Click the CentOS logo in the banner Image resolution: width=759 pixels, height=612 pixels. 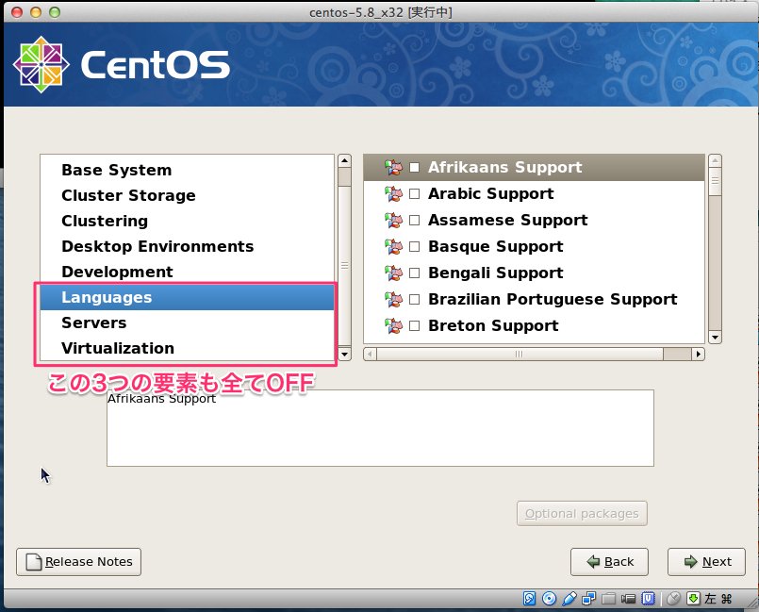coord(41,62)
